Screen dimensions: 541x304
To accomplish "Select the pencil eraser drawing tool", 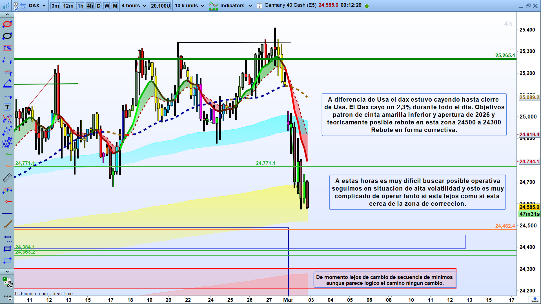I will point(7,84).
